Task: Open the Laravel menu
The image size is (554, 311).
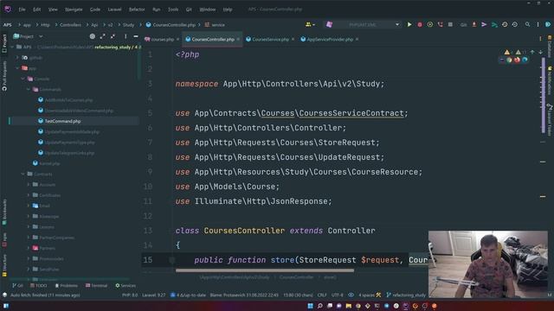Action: [114, 10]
